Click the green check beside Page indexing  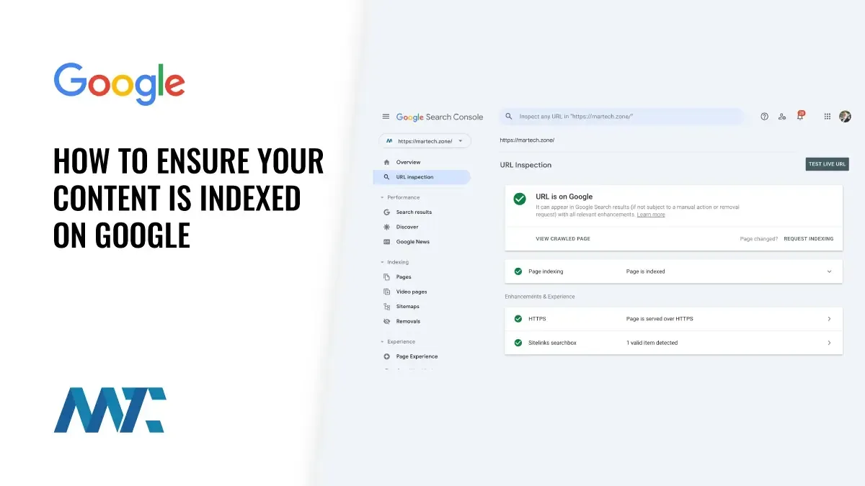pos(518,271)
